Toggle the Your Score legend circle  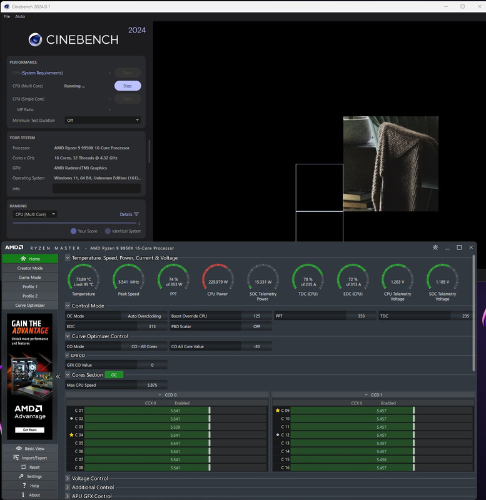[x=73, y=231]
